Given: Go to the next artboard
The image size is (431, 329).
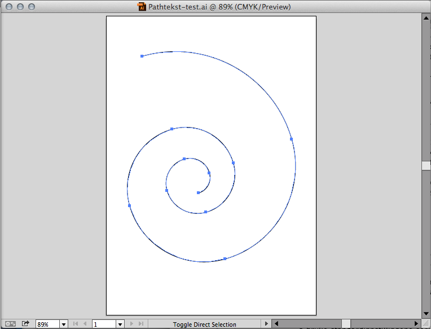Looking at the screenshot, I should tap(132, 324).
